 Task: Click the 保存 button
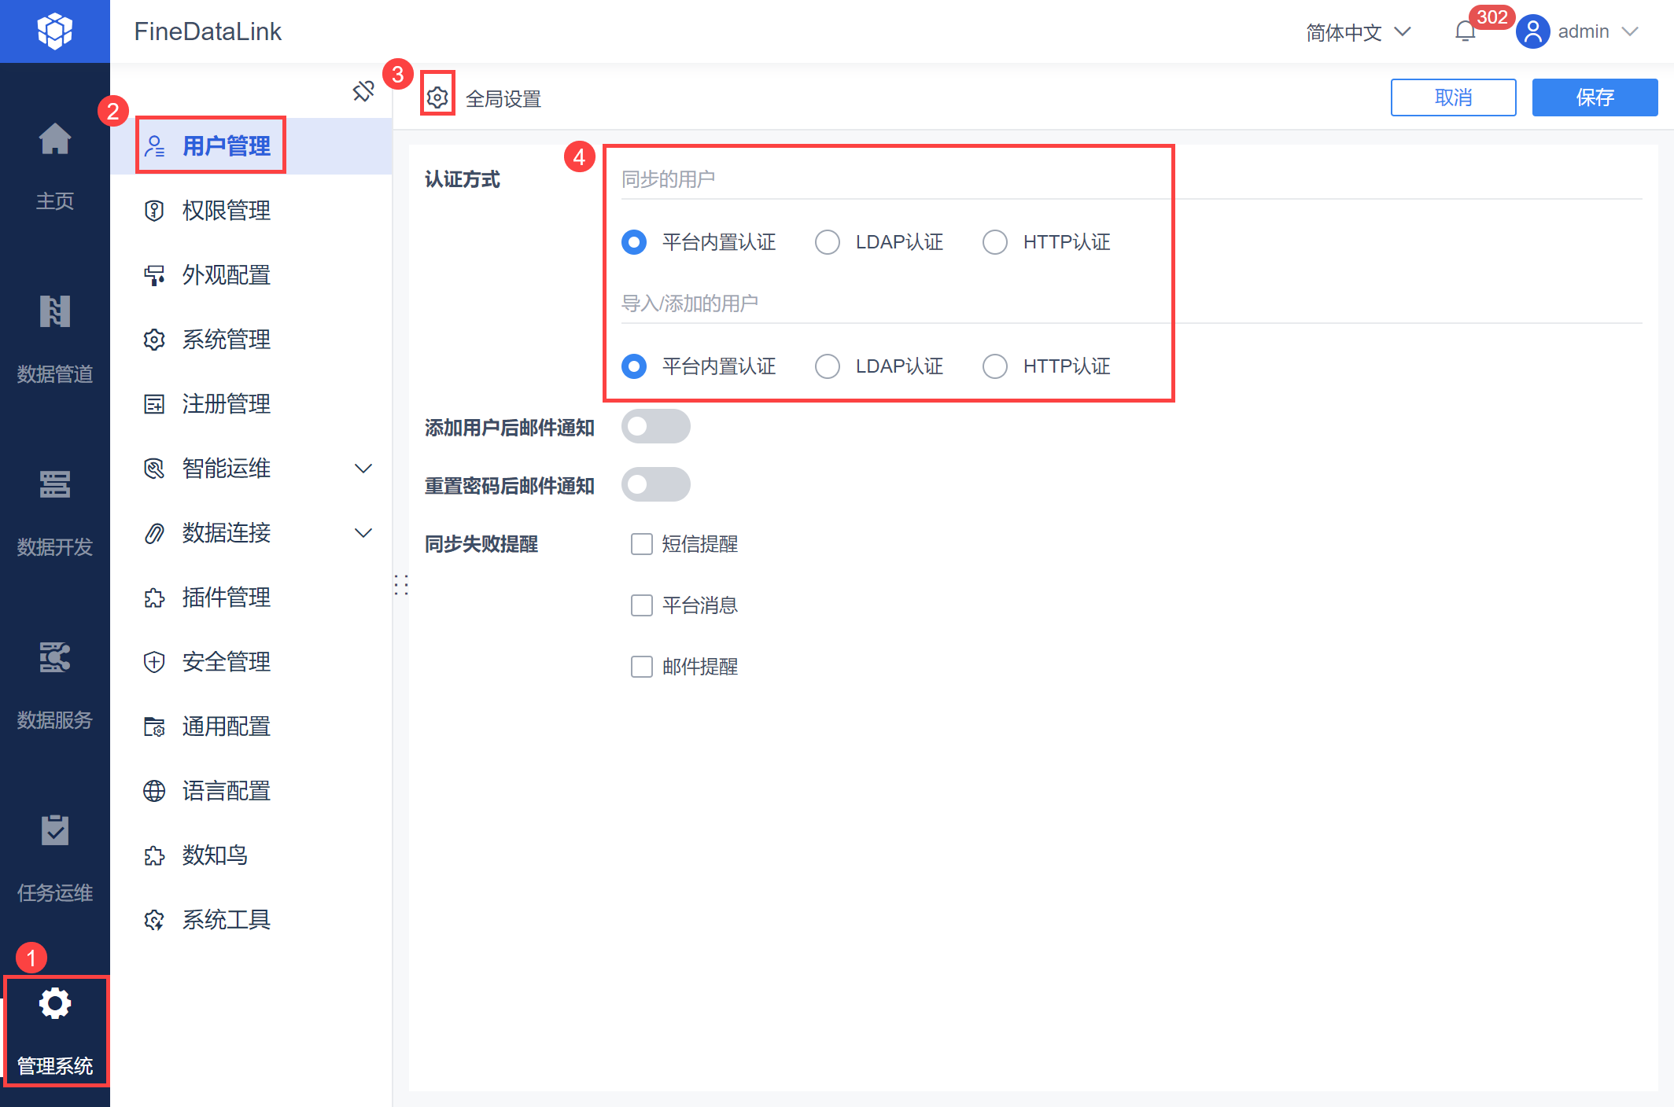tap(1594, 97)
